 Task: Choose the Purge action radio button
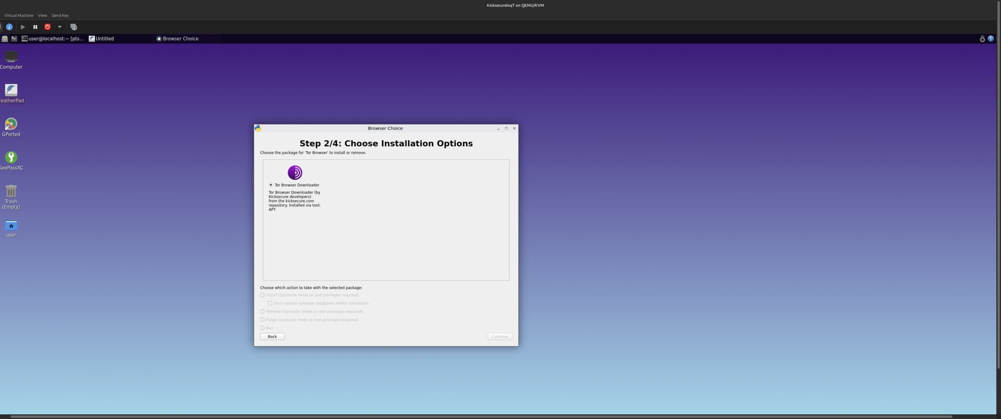[262, 320]
